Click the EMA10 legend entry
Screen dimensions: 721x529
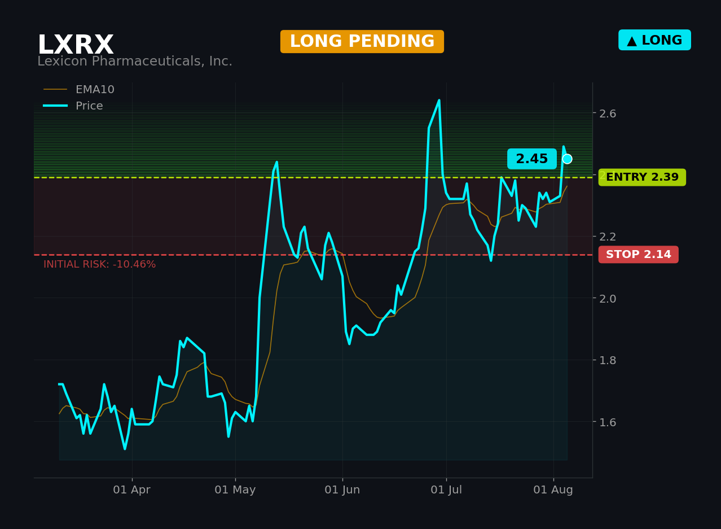tap(79, 90)
